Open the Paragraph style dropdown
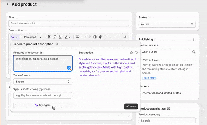This screenshot has height=125, width=207. click(x=33, y=37)
